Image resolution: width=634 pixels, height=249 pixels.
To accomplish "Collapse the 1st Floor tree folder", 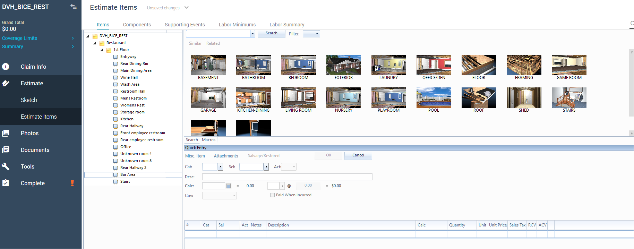I will click(101, 50).
